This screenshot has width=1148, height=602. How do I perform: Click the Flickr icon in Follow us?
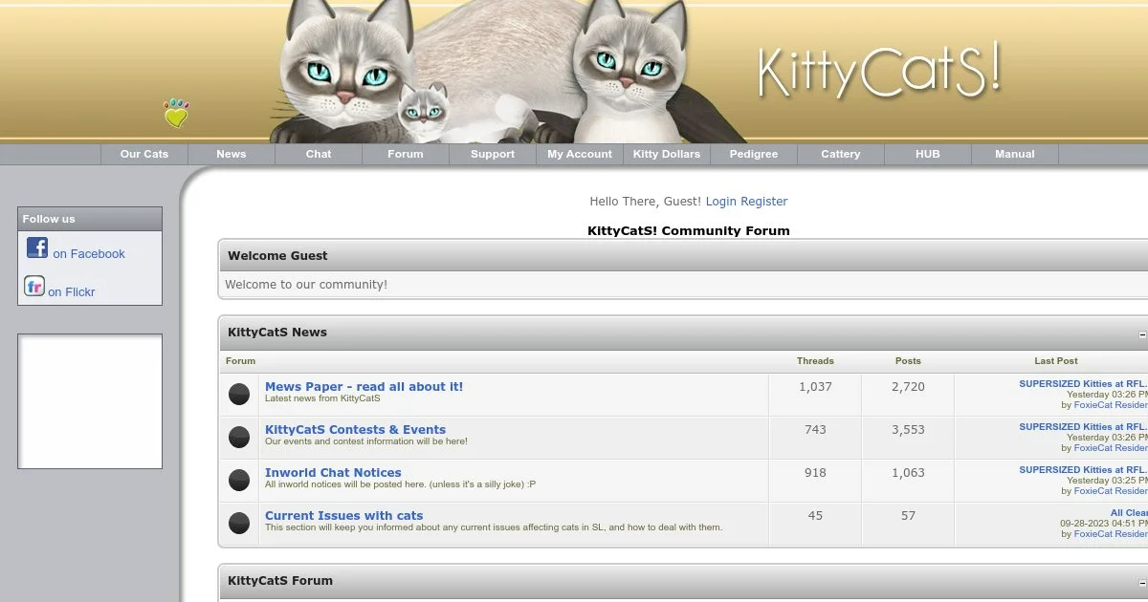tap(34, 286)
